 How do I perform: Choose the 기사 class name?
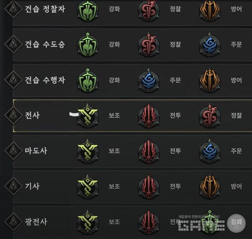pos(32,186)
